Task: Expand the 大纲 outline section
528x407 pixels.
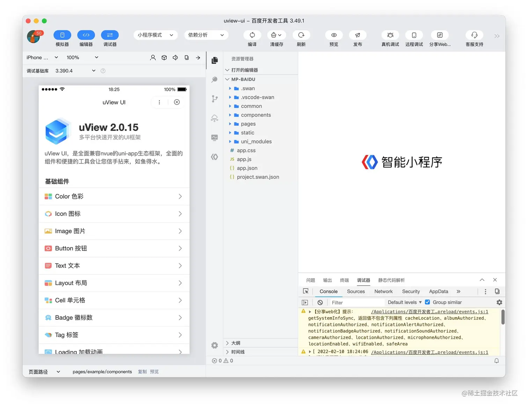Action: point(261,343)
